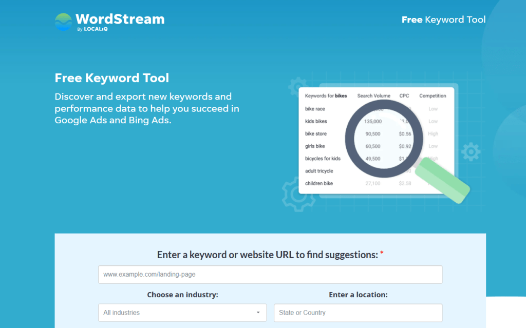526x328 pixels.
Task: Open the 'Free Keyword Tool' navigation link
Action: pos(444,20)
